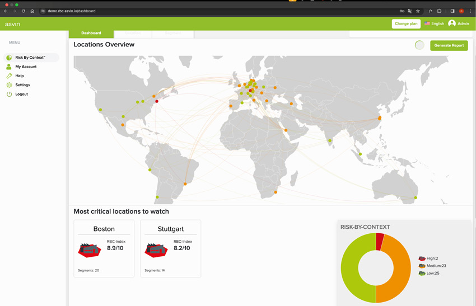Click the Admin user avatar icon
This screenshot has width=476, height=306.
point(452,23)
